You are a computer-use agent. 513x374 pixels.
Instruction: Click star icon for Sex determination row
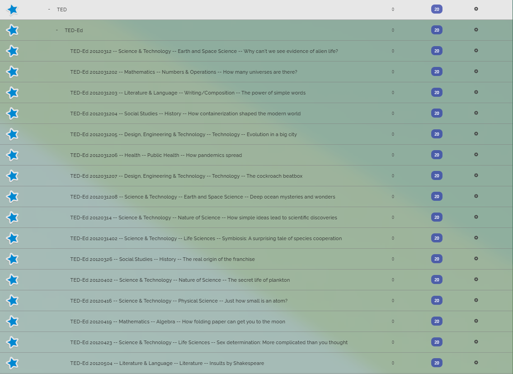[x=13, y=342]
